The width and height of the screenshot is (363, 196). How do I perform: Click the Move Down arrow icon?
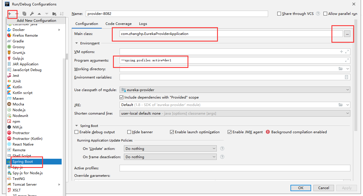point(47,13)
